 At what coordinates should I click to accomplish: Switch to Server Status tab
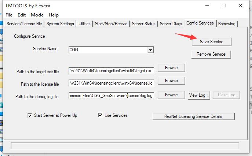tap(144, 24)
